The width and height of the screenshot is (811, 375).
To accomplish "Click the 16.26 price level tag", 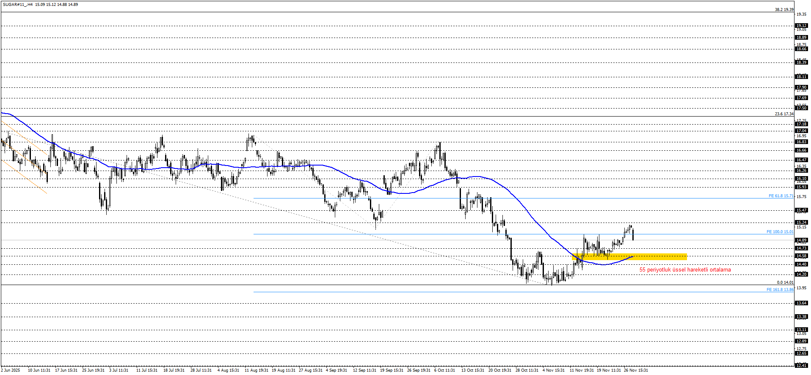I will [801, 171].
